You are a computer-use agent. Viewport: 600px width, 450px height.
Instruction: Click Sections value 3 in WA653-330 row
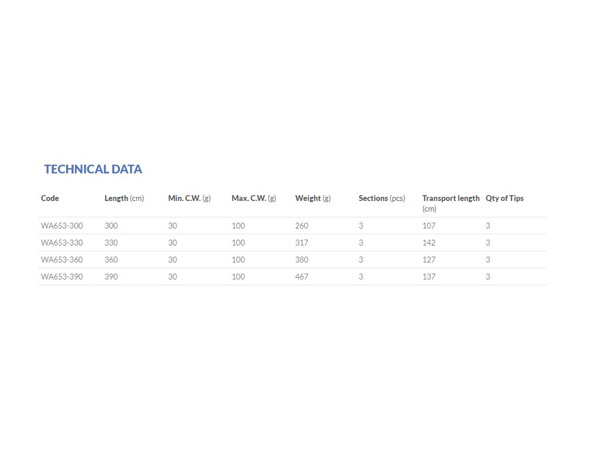(x=361, y=243)
